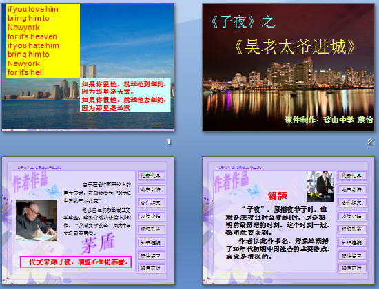Click the 方法小结 button on slide 3
The image size is (379, 289).
coord(151,216)
